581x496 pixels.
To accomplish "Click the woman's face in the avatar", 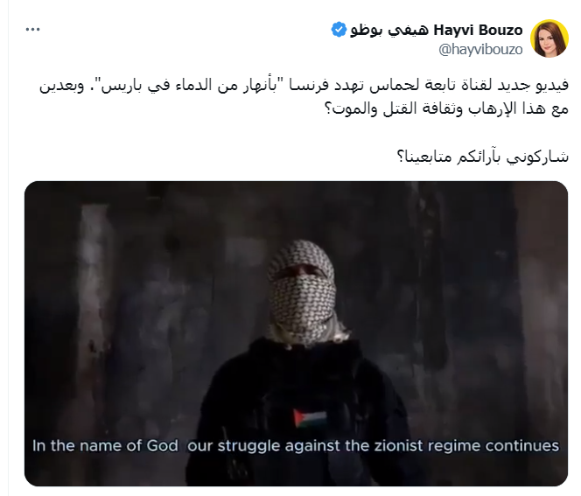I will click(x=551, y=42).
